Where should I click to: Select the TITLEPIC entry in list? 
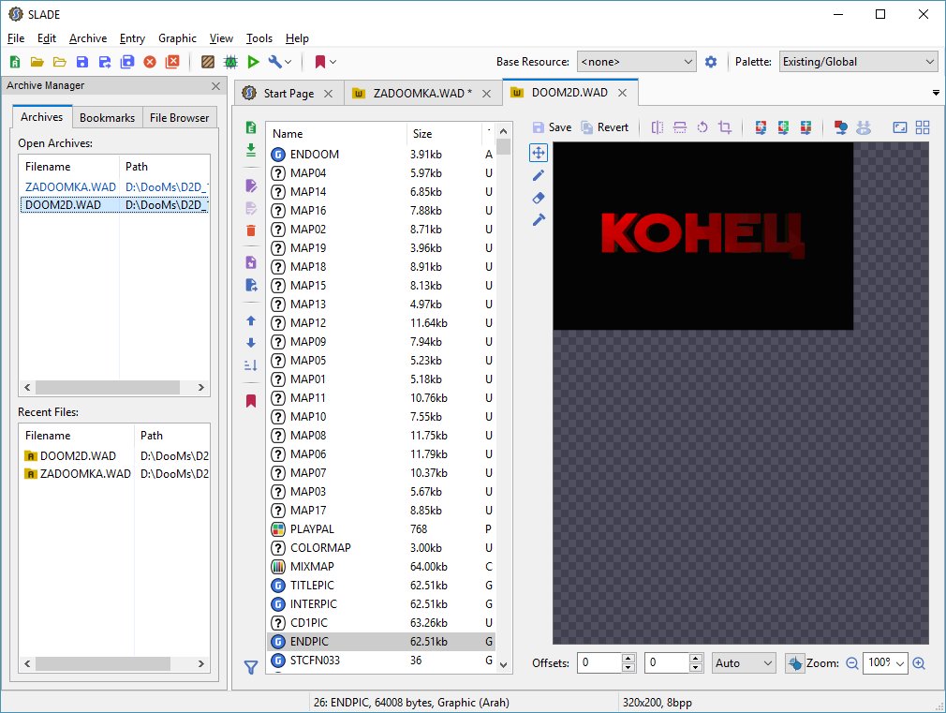[x=313, y=585]
